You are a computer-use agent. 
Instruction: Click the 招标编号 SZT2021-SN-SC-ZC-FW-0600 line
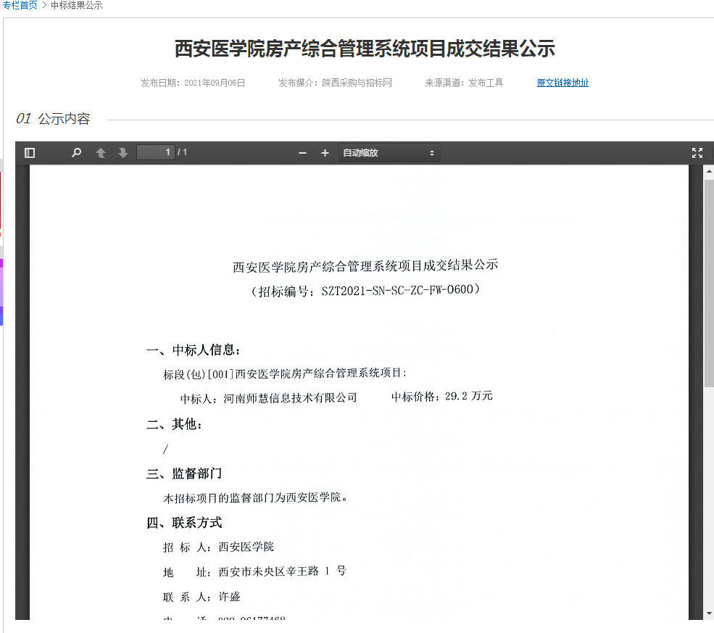(365, 290)
